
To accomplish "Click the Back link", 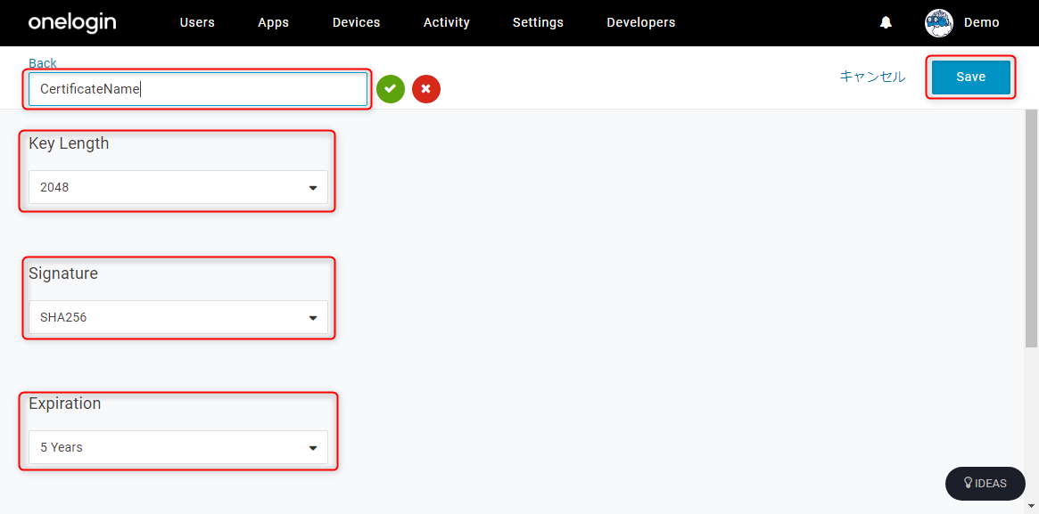I will tap(43, 63).
